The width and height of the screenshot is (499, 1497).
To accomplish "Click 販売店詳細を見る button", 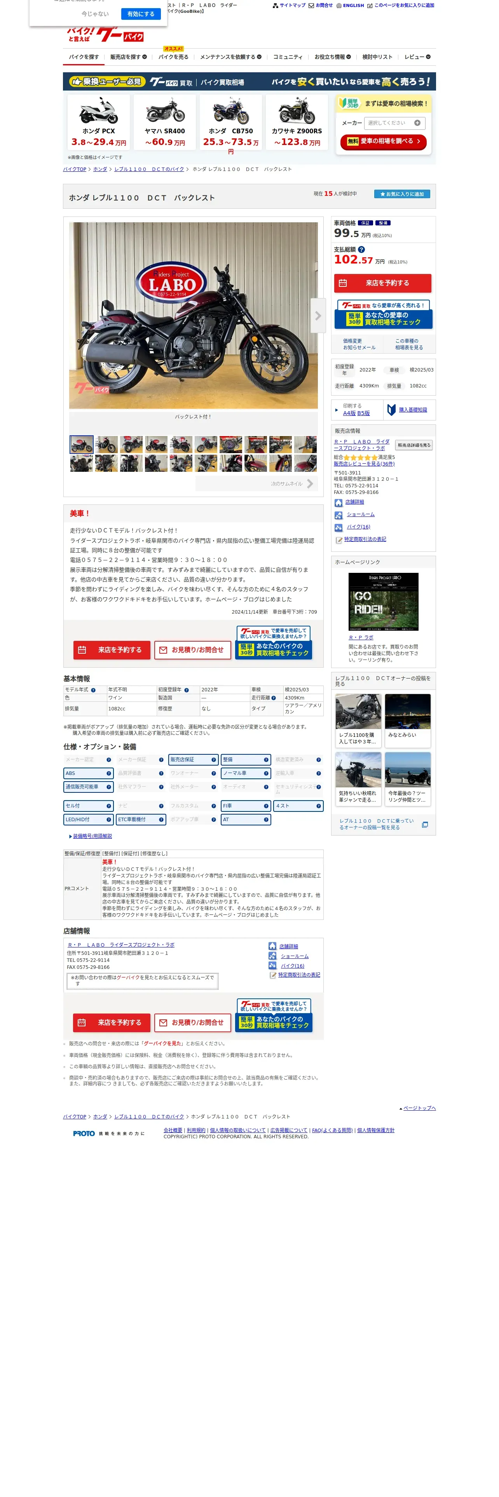I will click(x=414, y=445).
